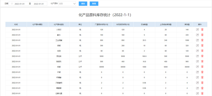Screen dimensions: 212x96
Task: Edit the 洗油 row
Action: (x=197, y=51)
